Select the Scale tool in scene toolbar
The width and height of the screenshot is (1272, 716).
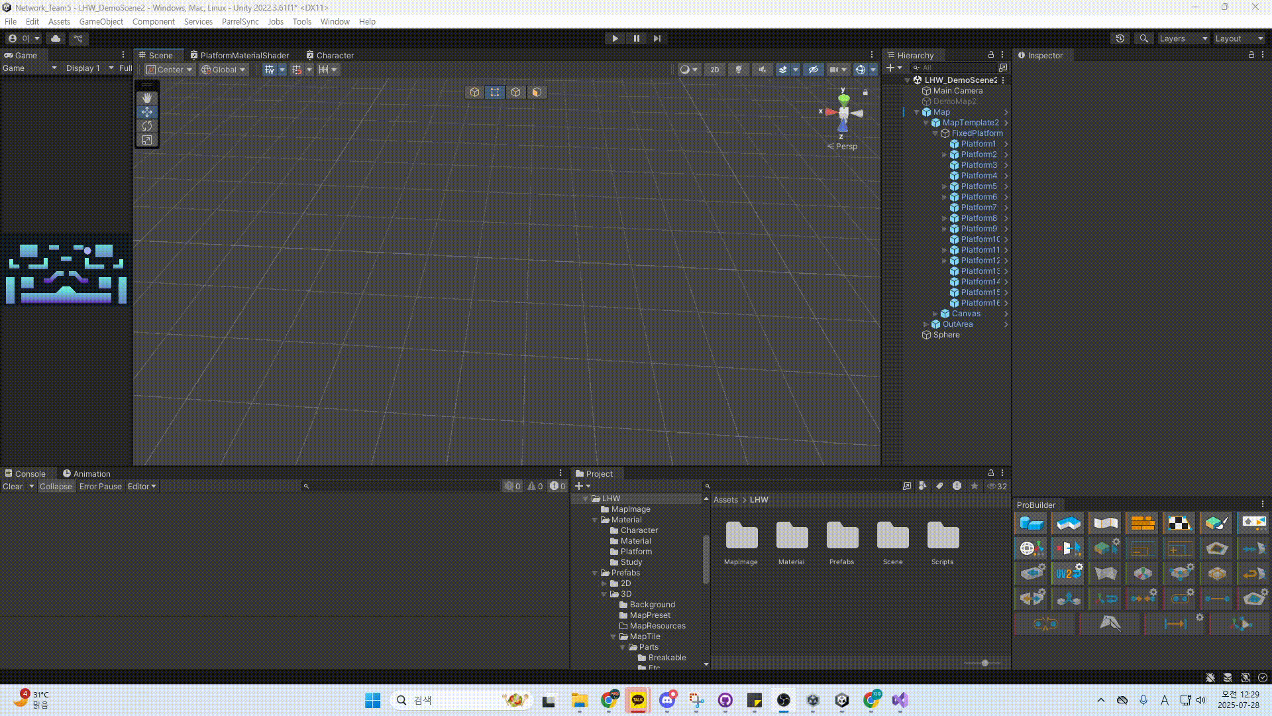146,140
